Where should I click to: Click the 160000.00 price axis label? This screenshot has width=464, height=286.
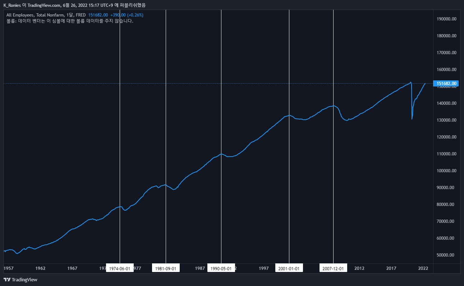pyautogui.click(x=447, y=70)
